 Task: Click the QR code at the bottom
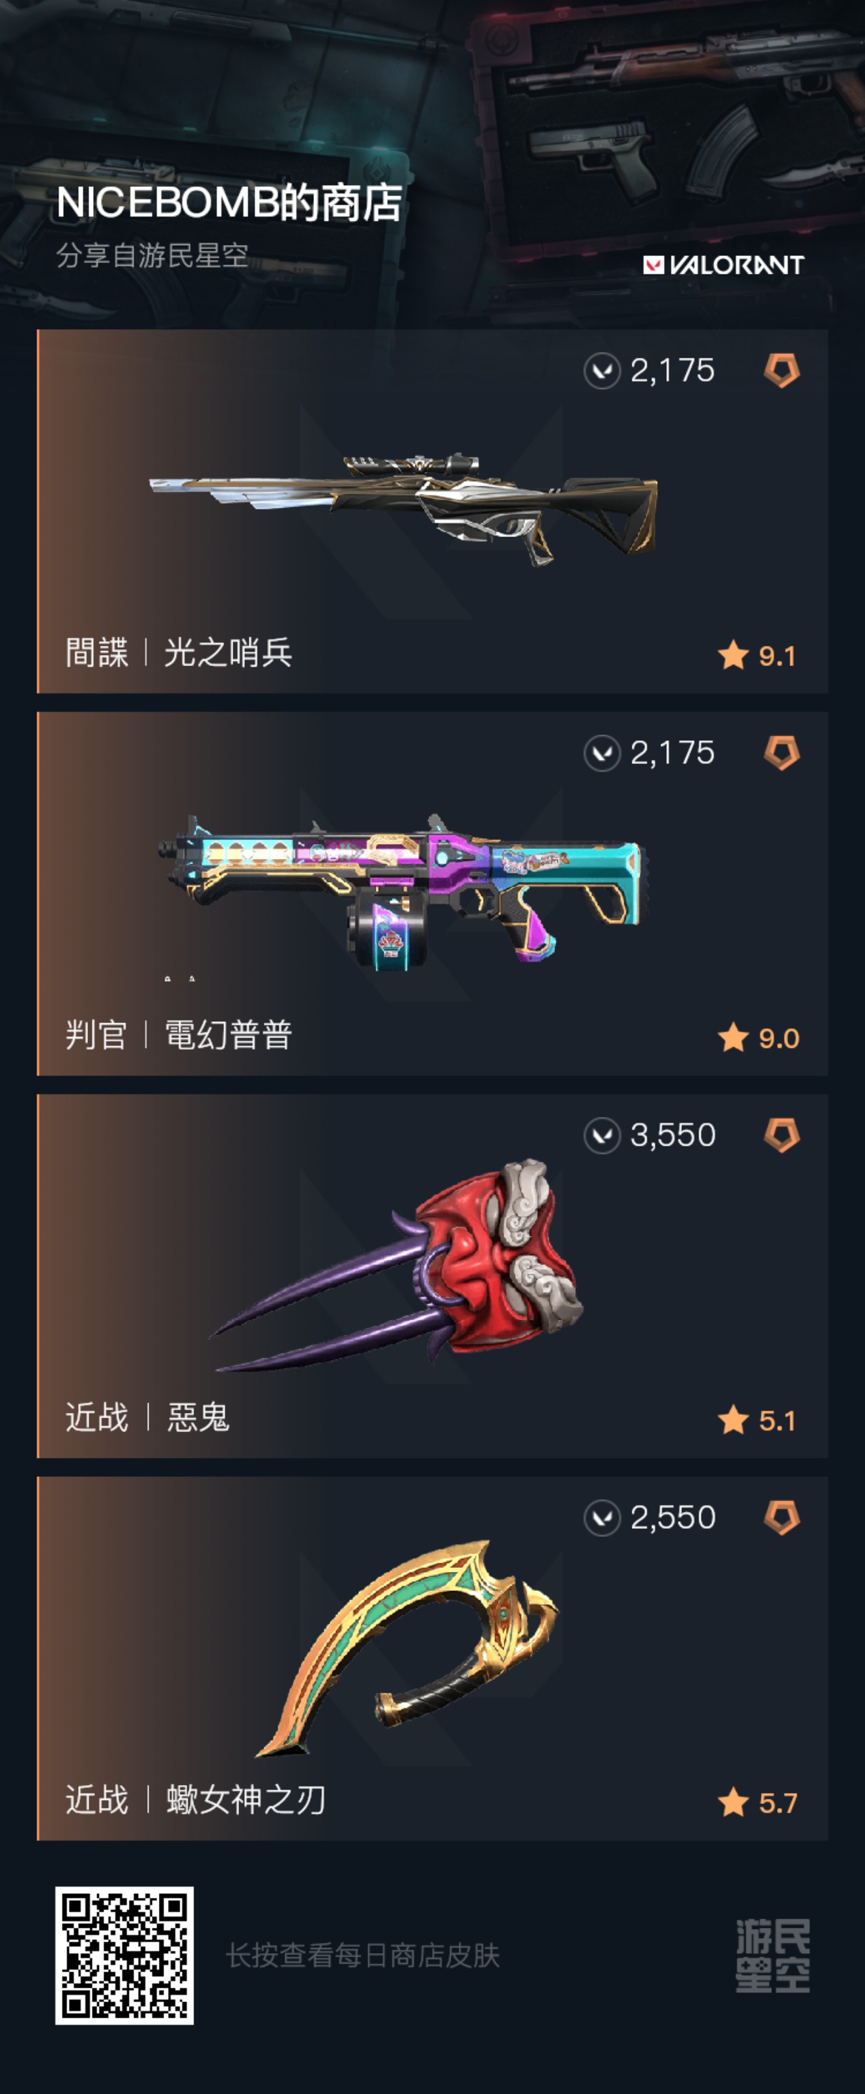[x=124, y=1956]
